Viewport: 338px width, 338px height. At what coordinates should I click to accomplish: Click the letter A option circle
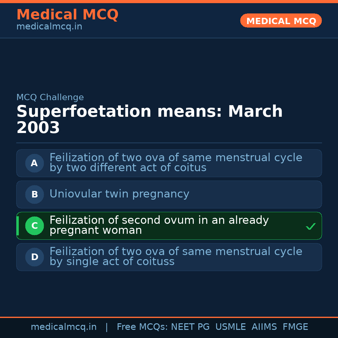(34, 163)
